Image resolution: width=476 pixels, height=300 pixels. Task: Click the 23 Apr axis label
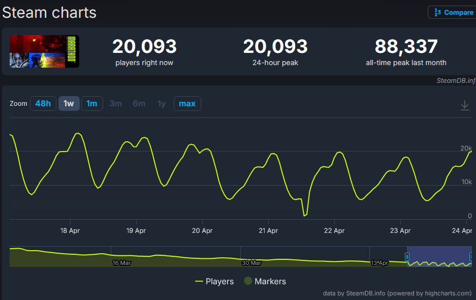click(400, 231)
